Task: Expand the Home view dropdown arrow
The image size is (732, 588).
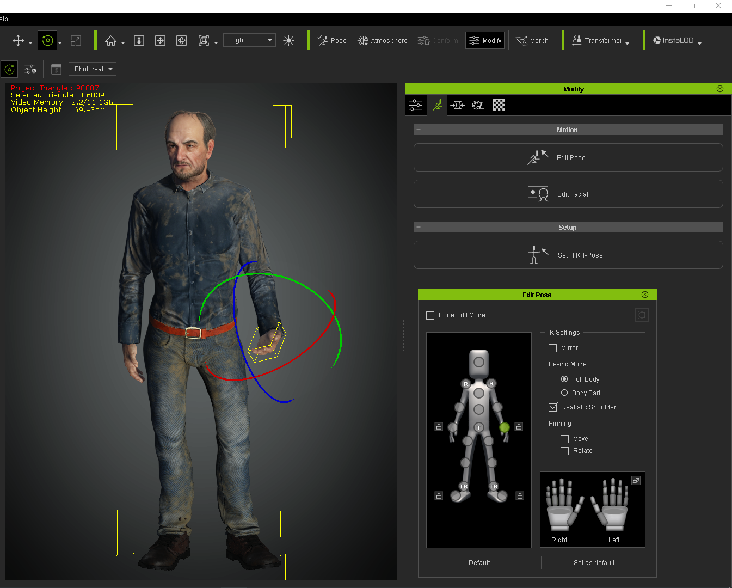Action: [x=123, y=44]
